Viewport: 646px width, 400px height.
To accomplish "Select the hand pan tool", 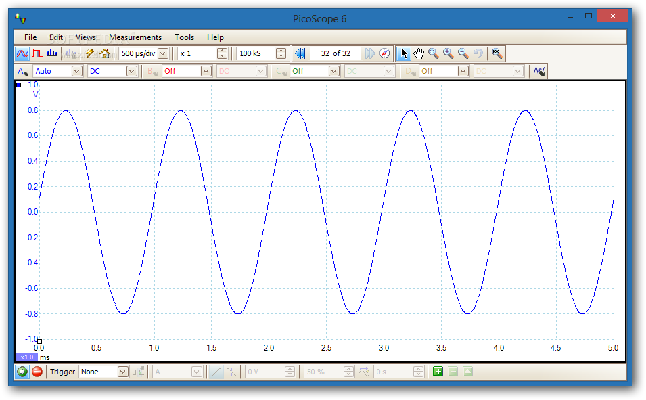I will [419, 53].
